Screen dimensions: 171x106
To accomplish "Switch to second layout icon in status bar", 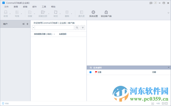I will (x=166, y=103).
